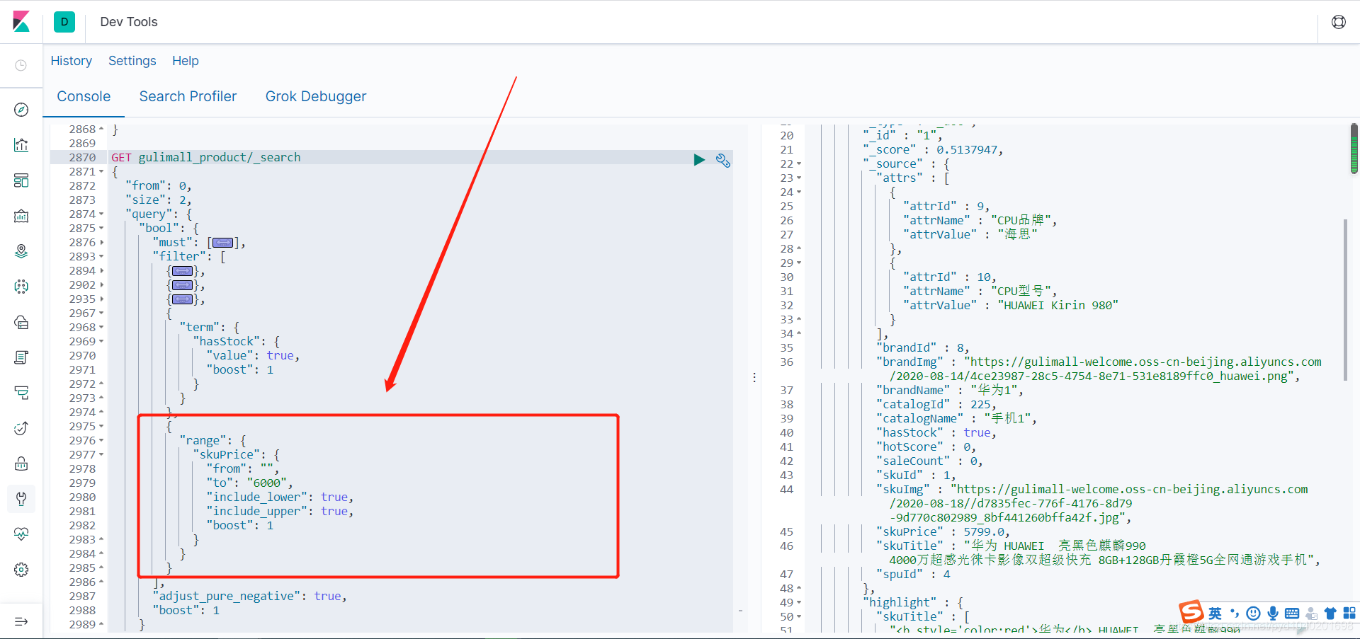
Task: Open Sogou soft keyboard icon
Action: click(1292, 614)
